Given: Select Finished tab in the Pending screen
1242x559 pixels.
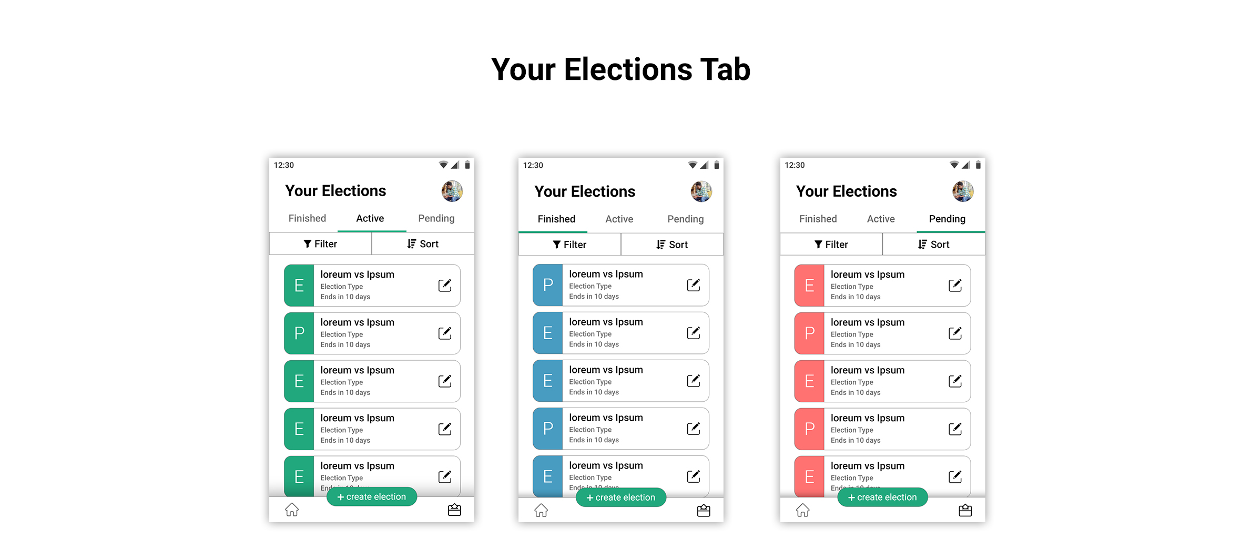Looking at the screenshot, I should [x=818, y=219].
